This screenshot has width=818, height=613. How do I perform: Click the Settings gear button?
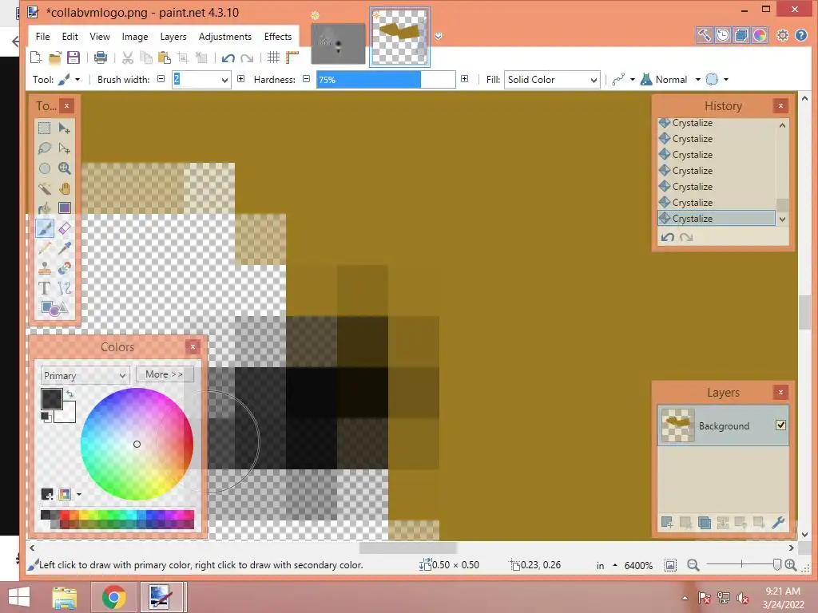click(x=783, y=35)
